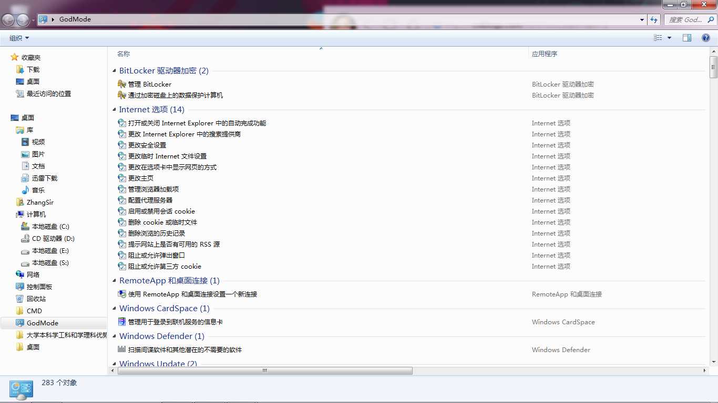Click the horizontal scrollbar thumb
The width and height of the screenshot is (718, 403).
click(x=265, y=370)
